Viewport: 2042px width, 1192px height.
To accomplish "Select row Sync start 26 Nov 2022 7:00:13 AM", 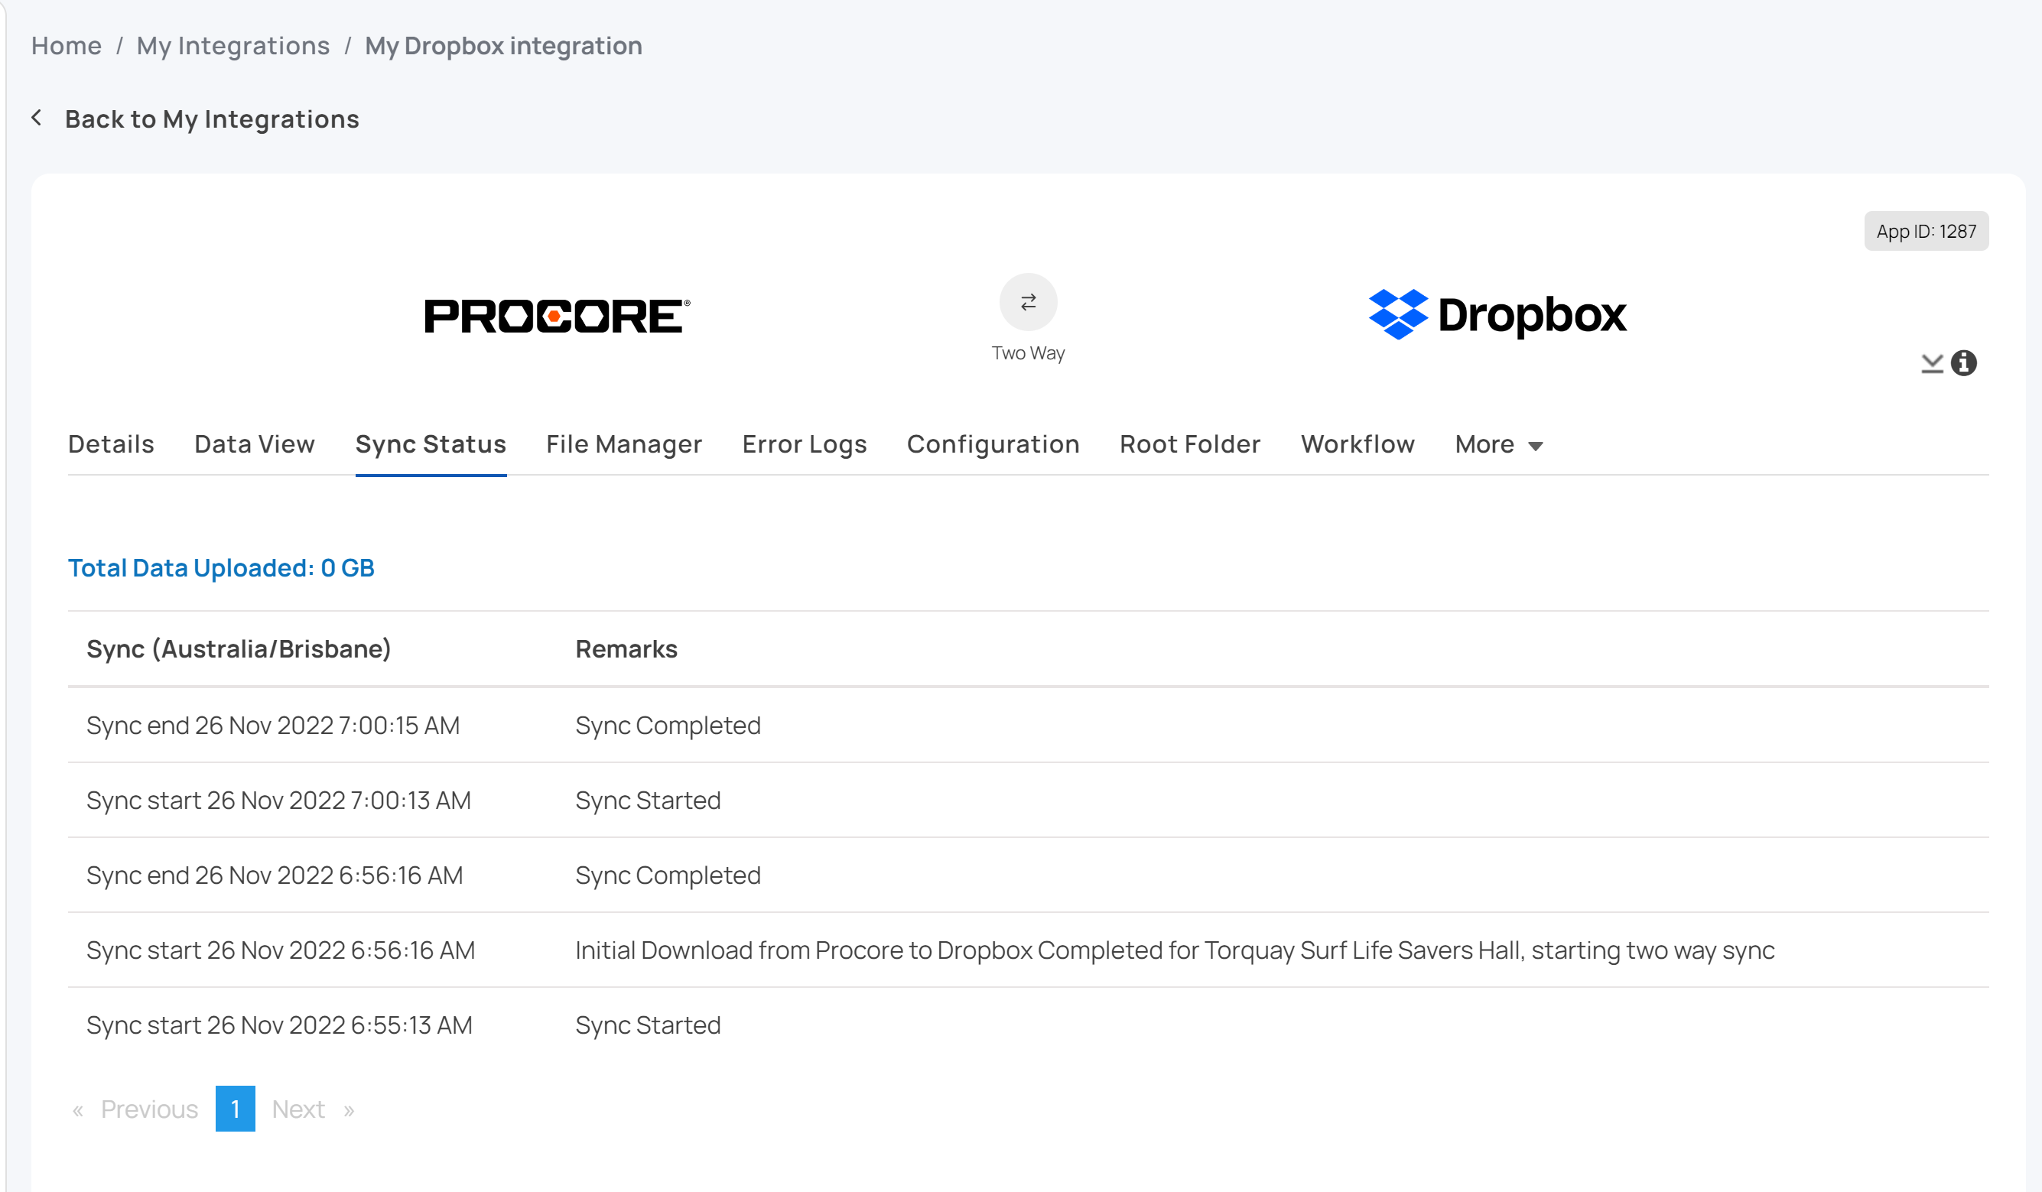I will click(x=1029, y=800).
